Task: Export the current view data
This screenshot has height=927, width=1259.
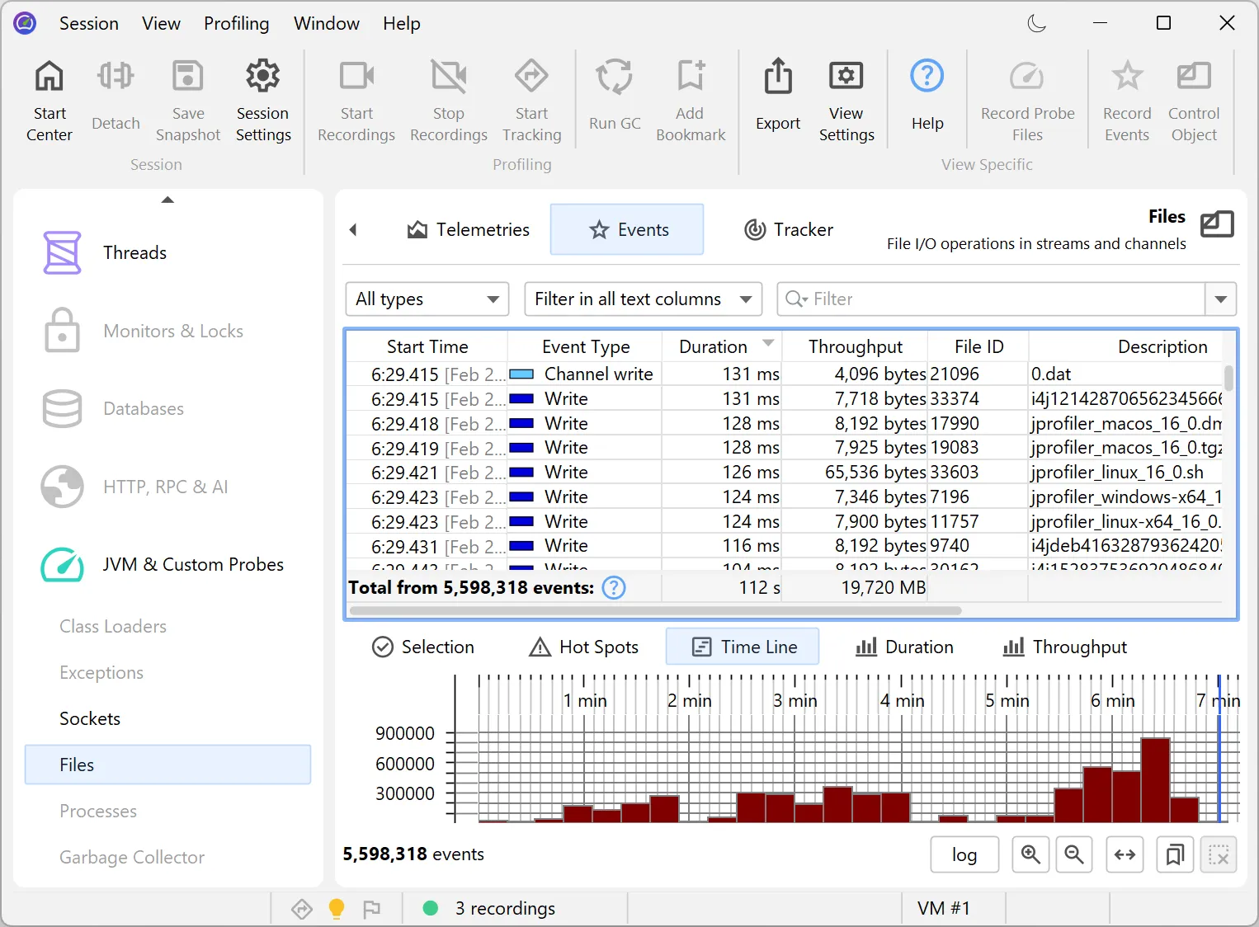Action: (x=776, y=98)
